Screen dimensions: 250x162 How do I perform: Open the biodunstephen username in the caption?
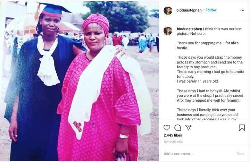(189, 29)
